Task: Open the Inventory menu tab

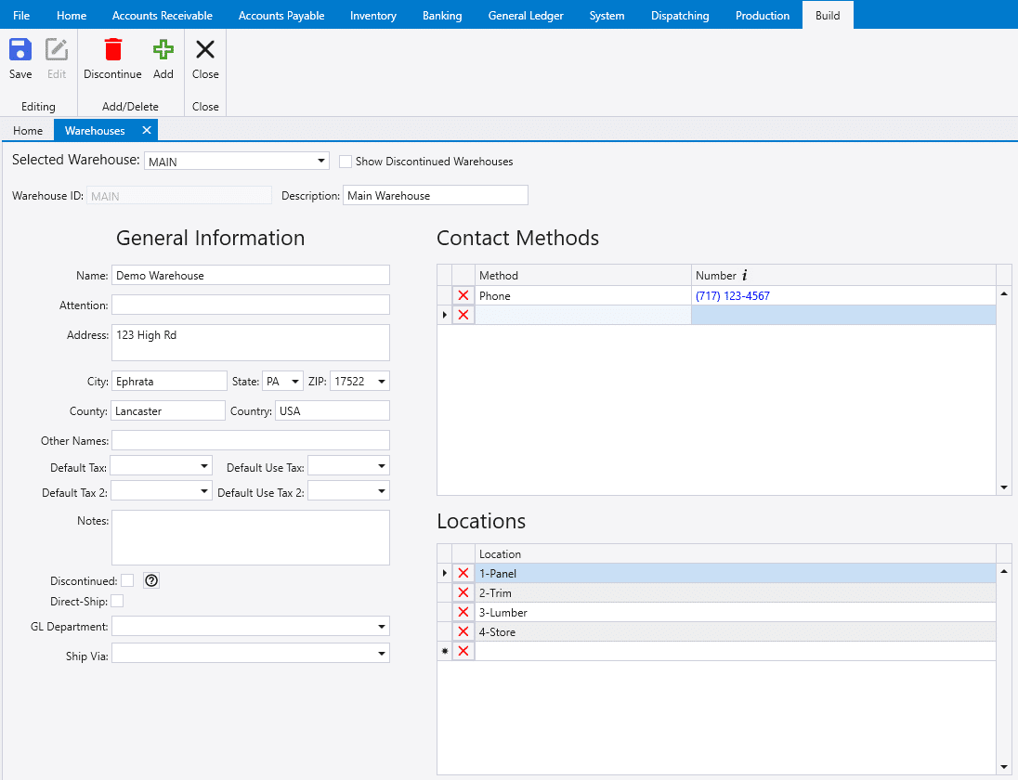Action: [x=372, y=15]
